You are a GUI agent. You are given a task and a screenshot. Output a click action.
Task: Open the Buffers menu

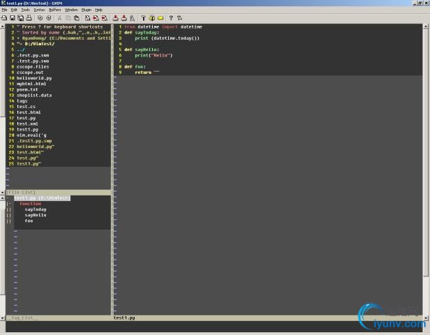click(x=54, y=10)
